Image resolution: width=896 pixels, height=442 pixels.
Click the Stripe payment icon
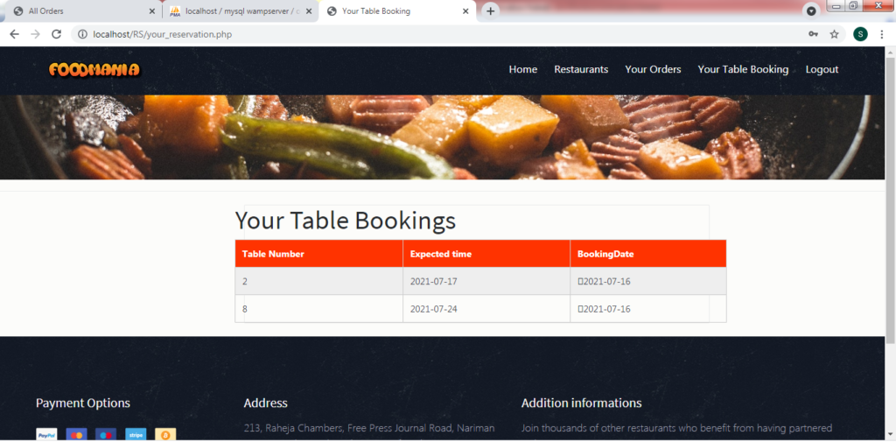click(136, 435)
